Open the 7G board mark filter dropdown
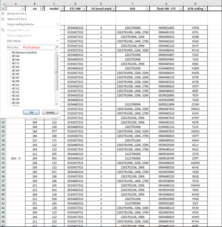 point(114,9)
